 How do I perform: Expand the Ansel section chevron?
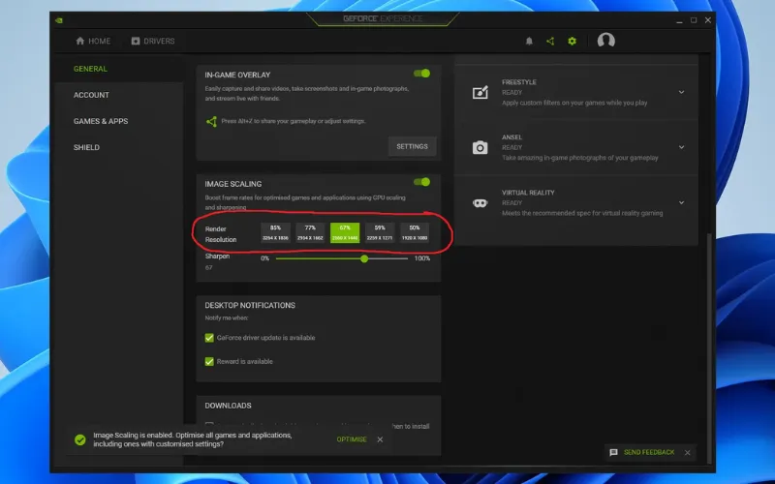[681, 147]
